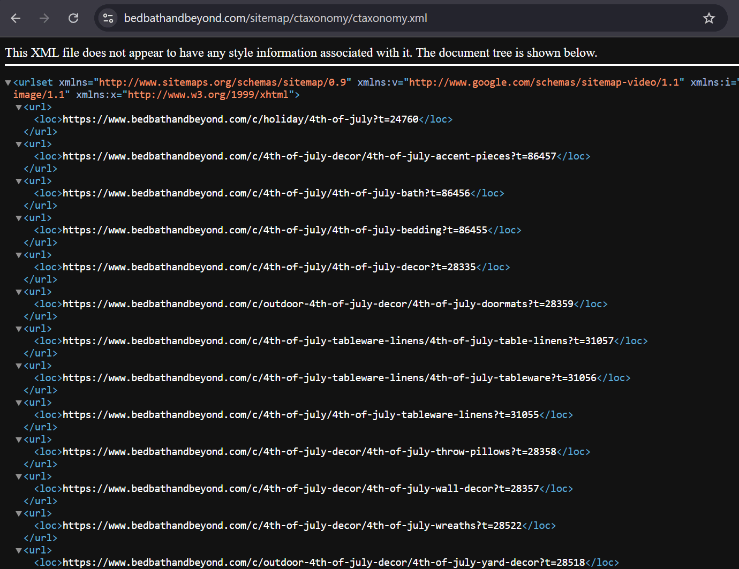
Task: Click the loc URL ending t=28357
Action: [301, 489]
